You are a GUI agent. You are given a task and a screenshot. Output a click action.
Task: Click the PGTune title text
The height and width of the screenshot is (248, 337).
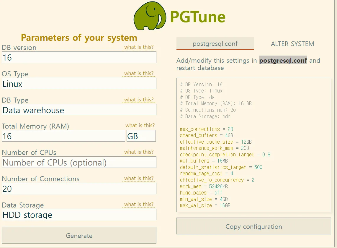click(x=198, y=17)
